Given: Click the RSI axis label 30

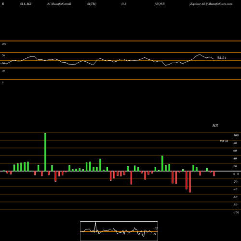Looking at the screenshot, I should coord(3,71).
